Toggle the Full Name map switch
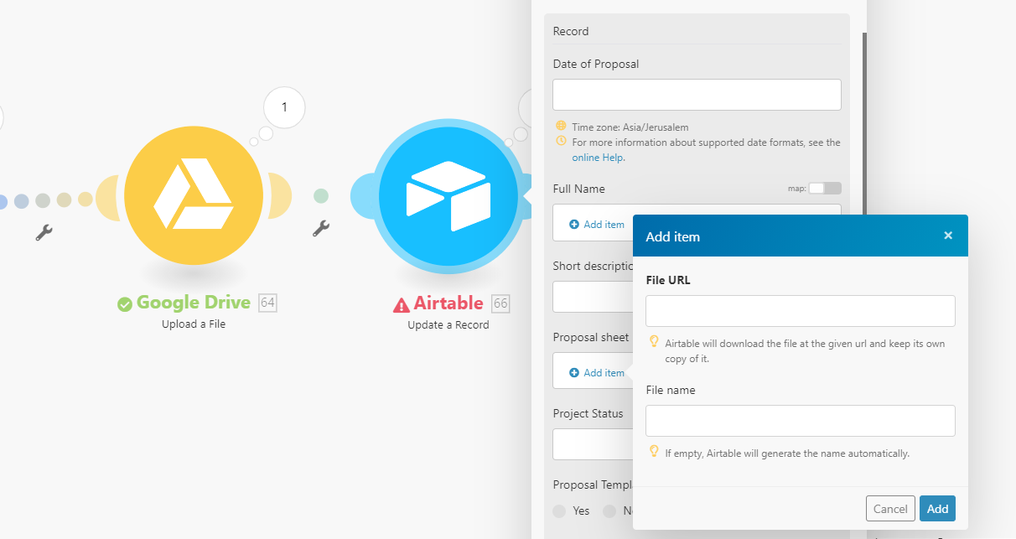 tap(825, 189)
